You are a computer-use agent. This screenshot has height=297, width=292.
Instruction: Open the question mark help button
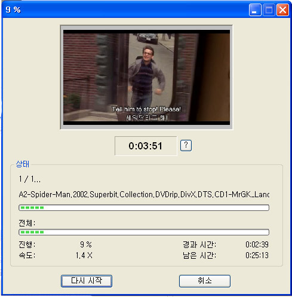(186, 145)
